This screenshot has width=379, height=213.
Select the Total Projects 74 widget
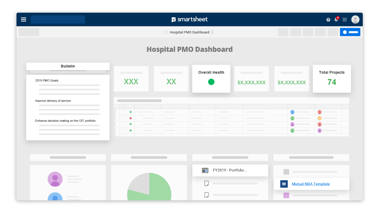tap(332, 79)
